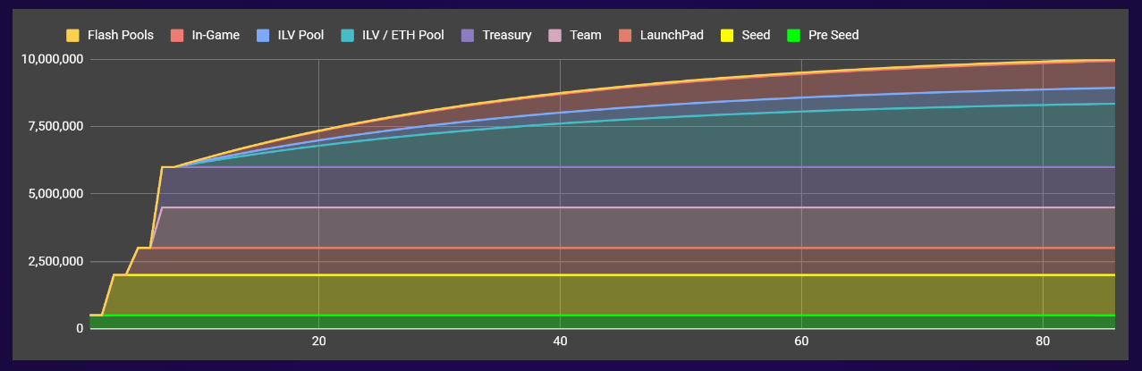The height and width of the screenshot is (371, 1142).
Task: Click the Pre Seed green legend swatch
Action: click(x=793, y=35)
